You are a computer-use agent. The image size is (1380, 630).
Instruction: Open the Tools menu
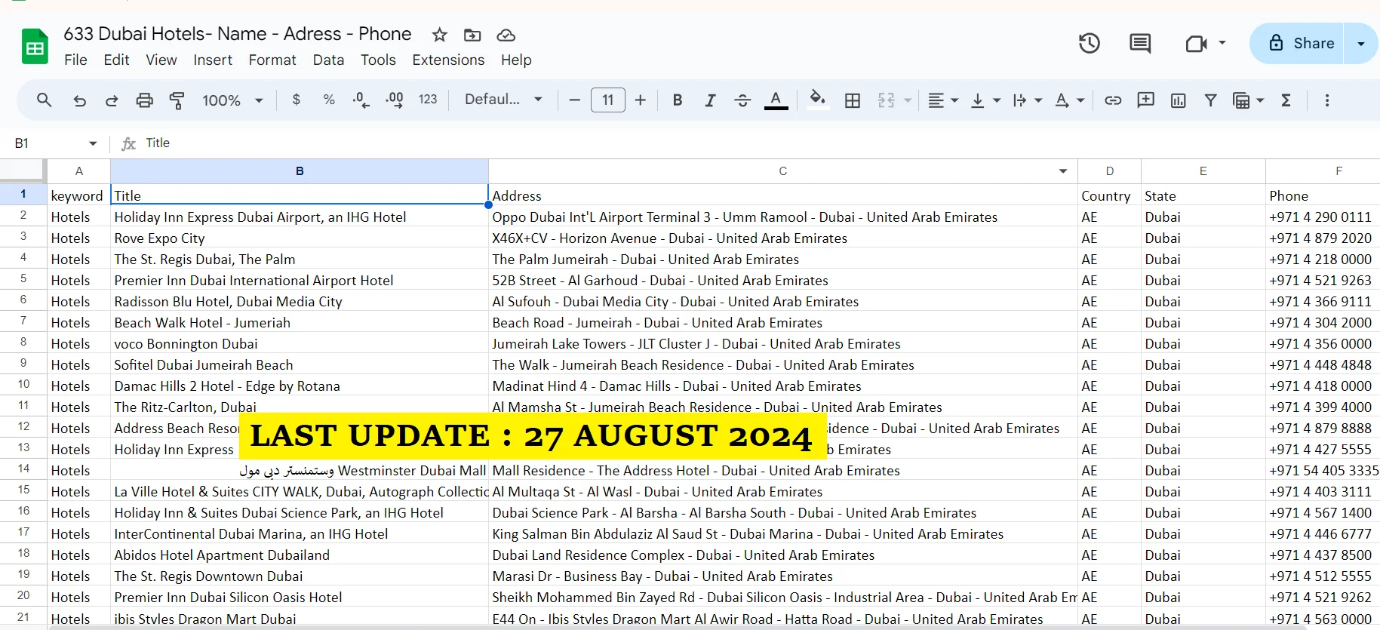click(x=378, y=60)
